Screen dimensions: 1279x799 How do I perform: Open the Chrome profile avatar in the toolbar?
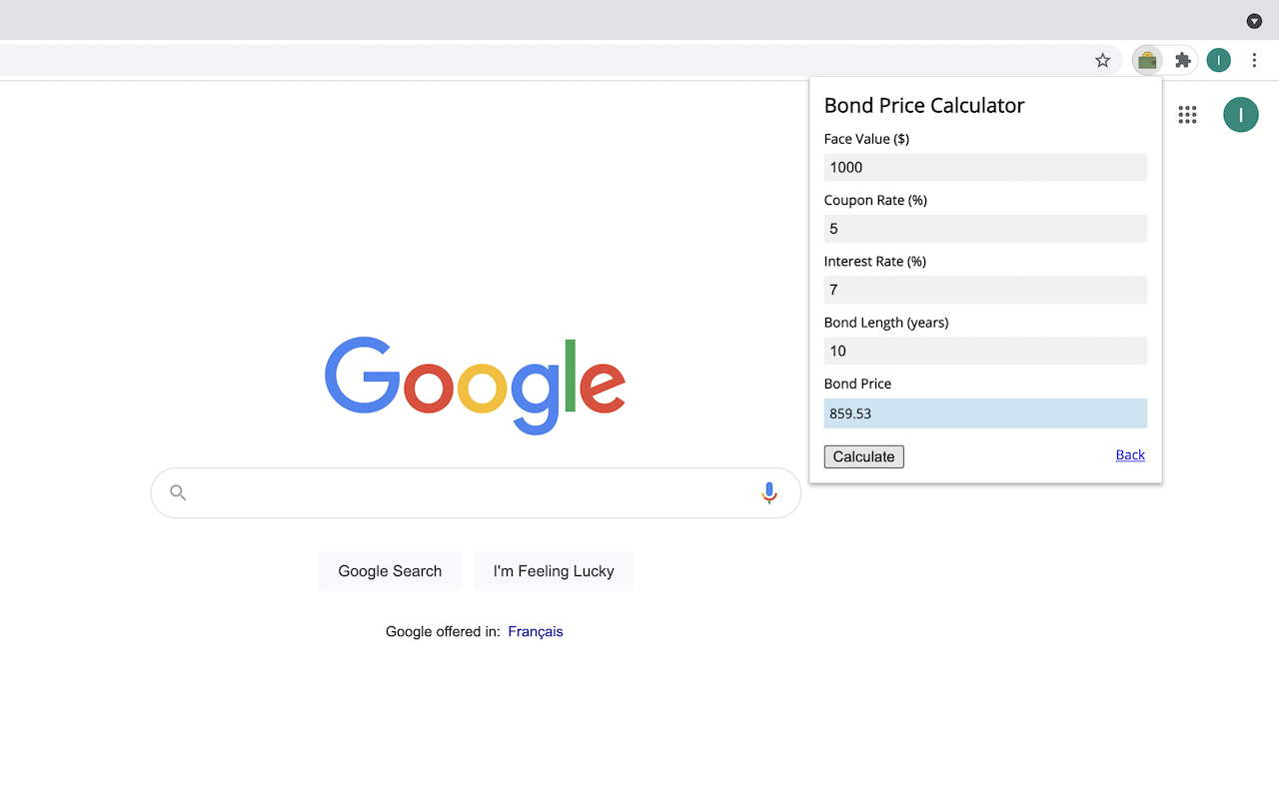click(1218, 60)
